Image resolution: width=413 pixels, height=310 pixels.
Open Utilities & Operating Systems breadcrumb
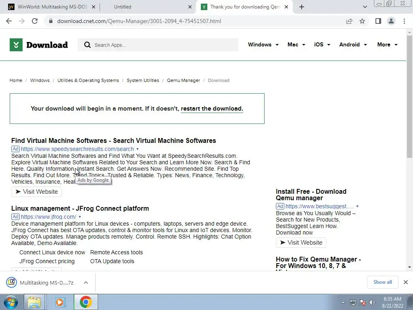(88, 80)
